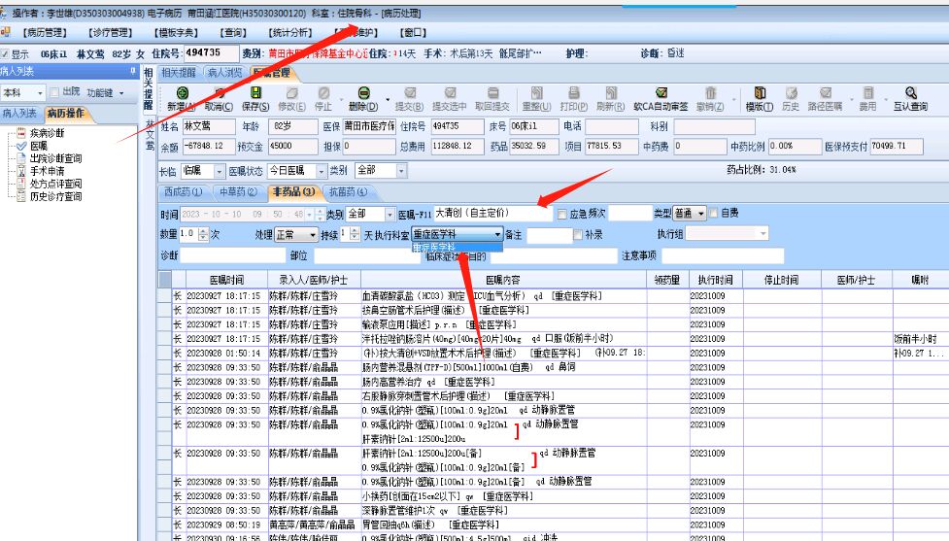Click the 医嘱-F11 order name field
Image resolution: width=949 pixels, height=541 pixels.
(493, 213)
